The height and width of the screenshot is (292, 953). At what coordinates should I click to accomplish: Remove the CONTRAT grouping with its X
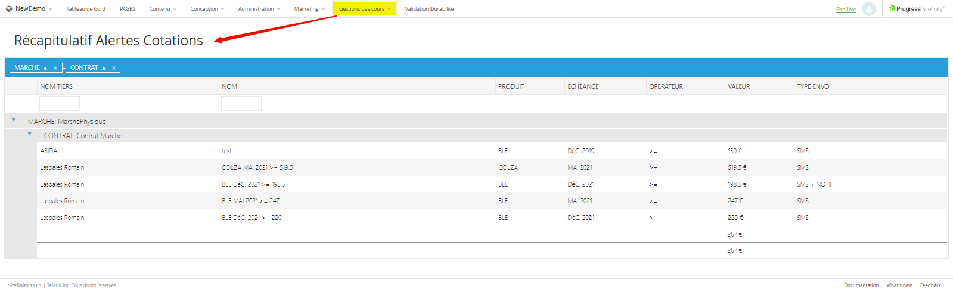coord(114,68)
